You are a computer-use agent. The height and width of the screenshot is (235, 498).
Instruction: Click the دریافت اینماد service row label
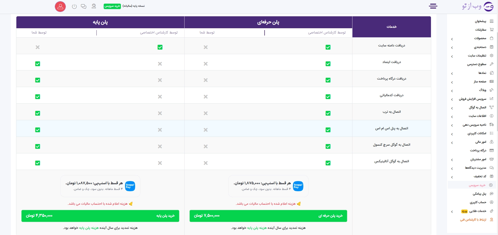[x=392, y=62]
